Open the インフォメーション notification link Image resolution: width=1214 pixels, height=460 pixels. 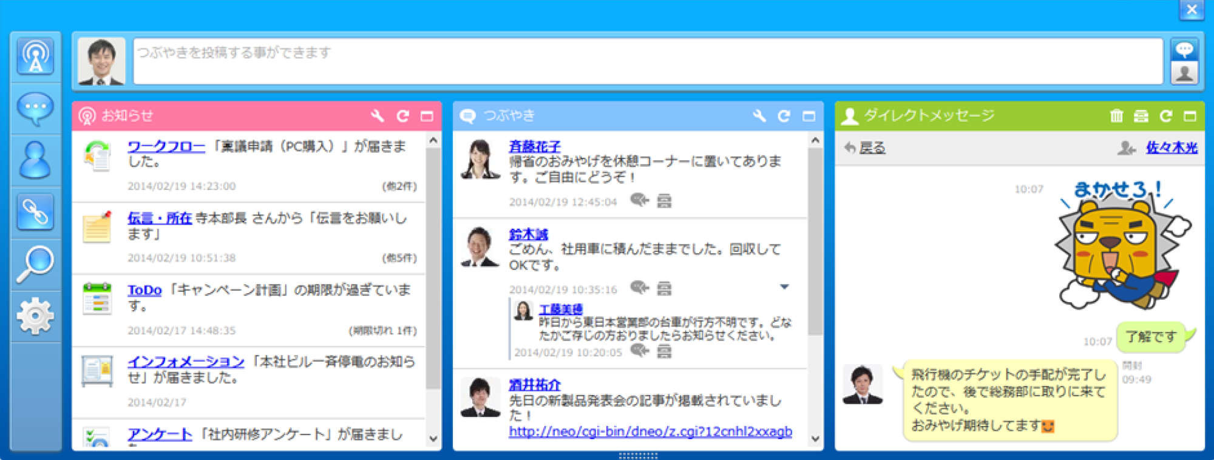coord(186,362)
